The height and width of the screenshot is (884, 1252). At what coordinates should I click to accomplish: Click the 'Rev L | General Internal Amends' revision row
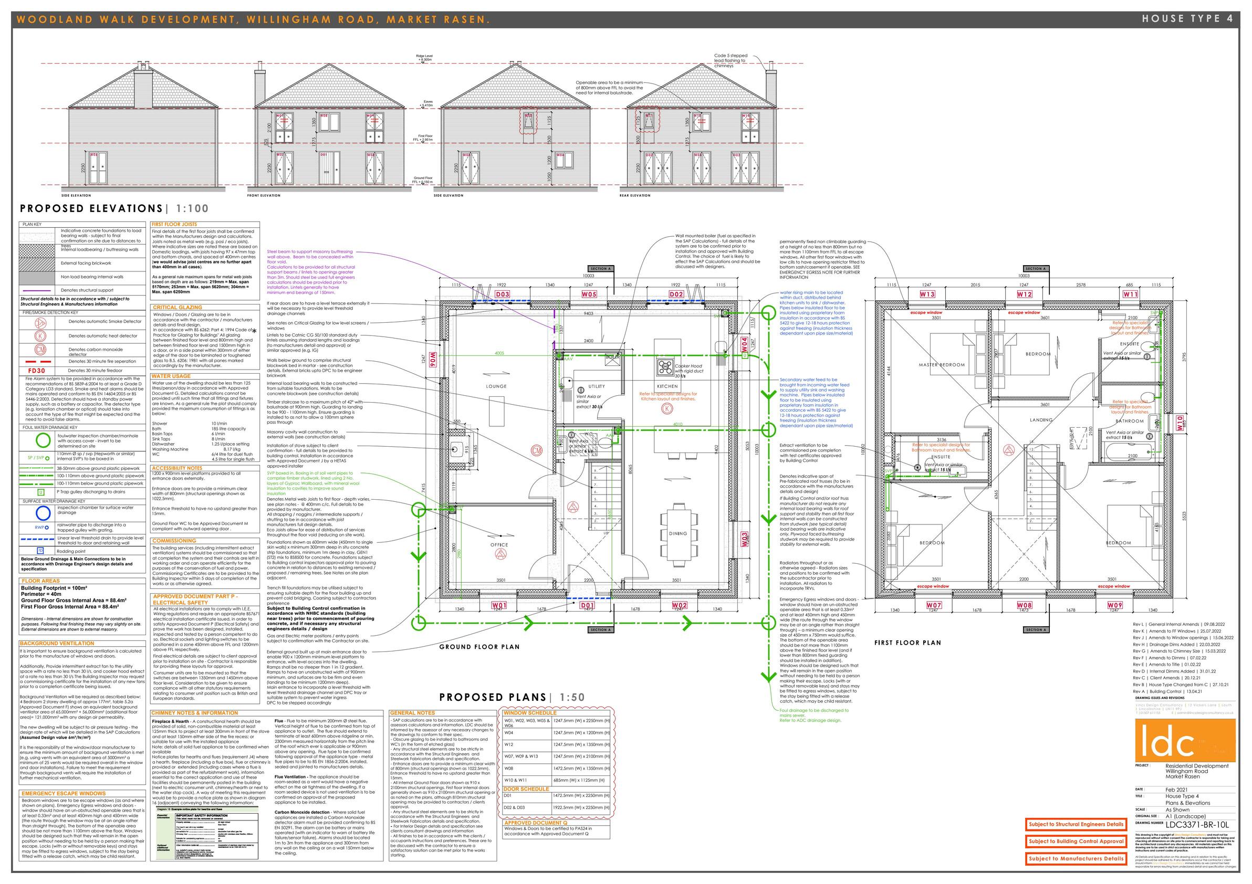click(1178, 625)
